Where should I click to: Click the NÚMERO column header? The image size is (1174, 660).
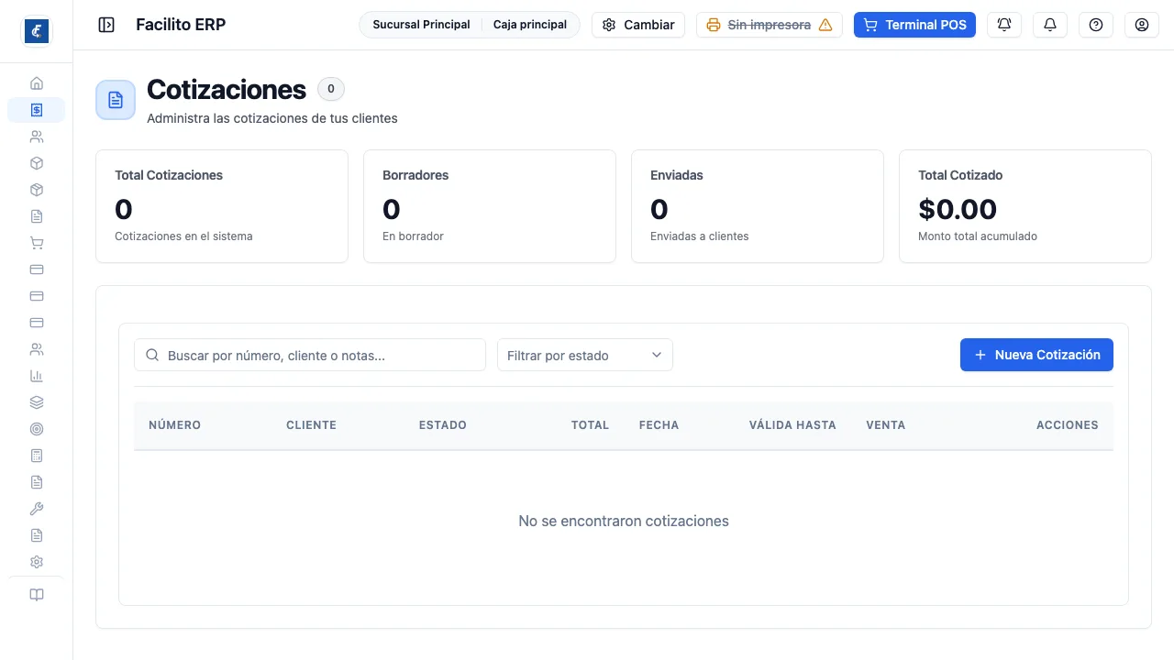[x=174, y=425]
